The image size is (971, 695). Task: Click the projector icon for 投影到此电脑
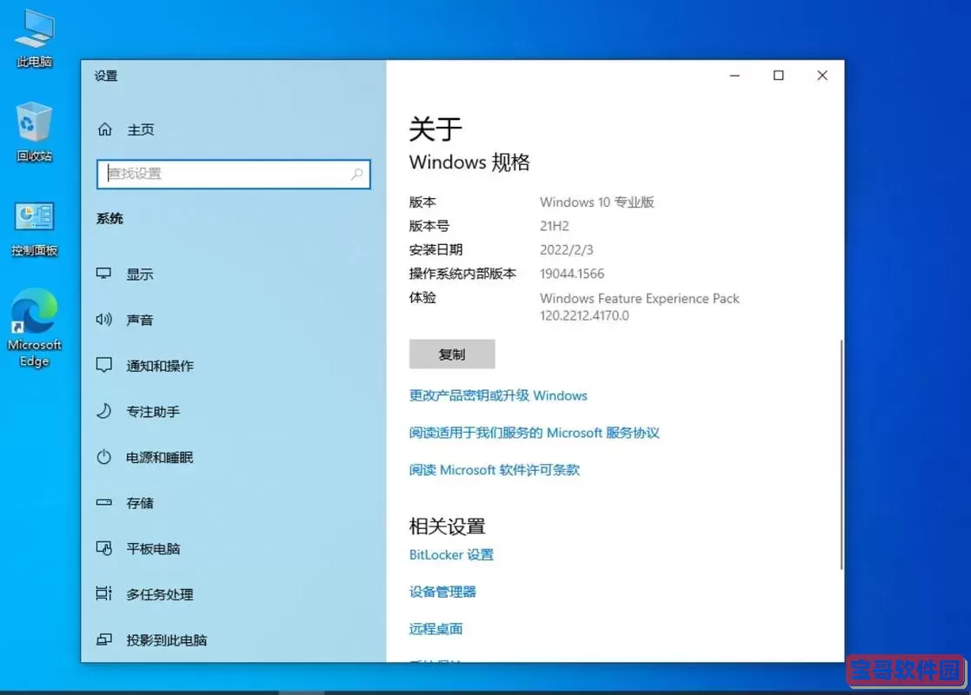point(104,639)
